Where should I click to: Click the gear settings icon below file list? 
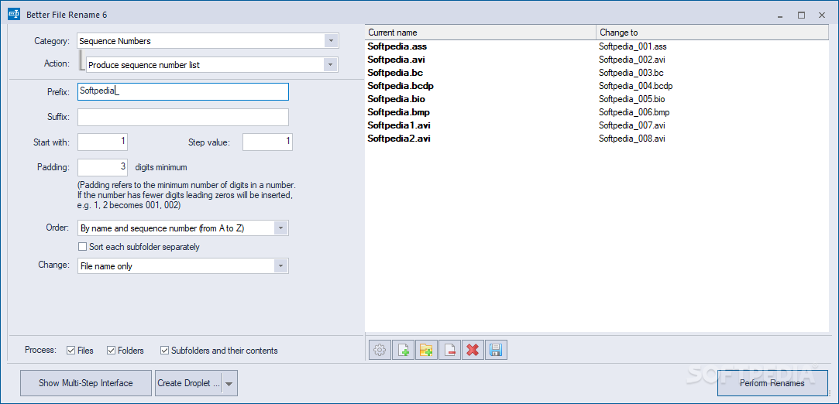[380, 351]
